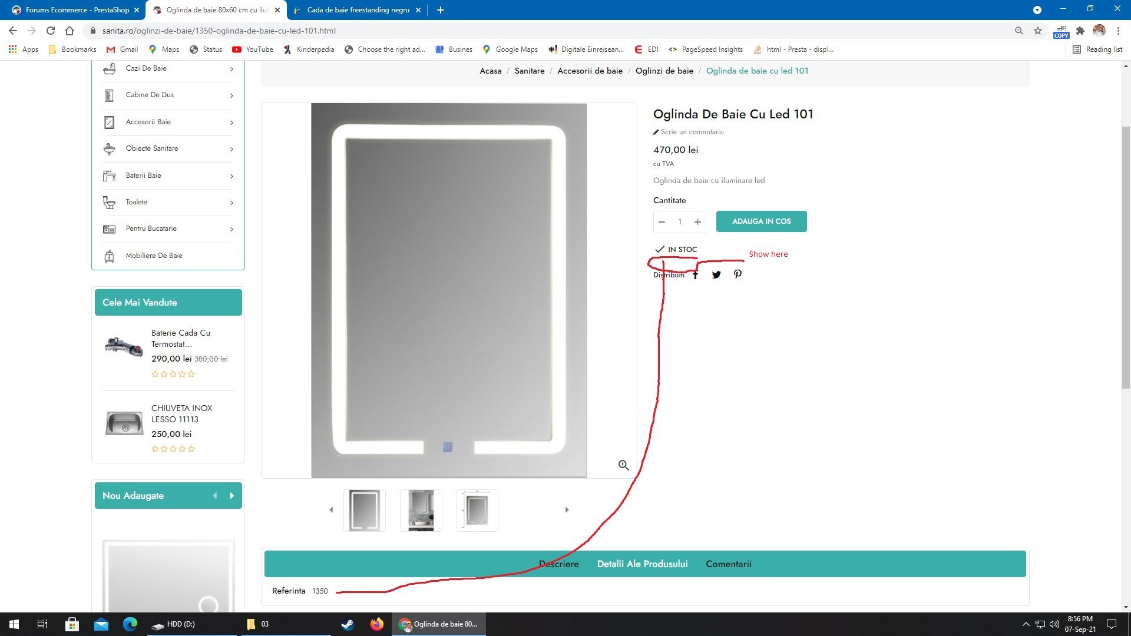Open Chrome extensions puzzle icon

tap(1080, 31)
